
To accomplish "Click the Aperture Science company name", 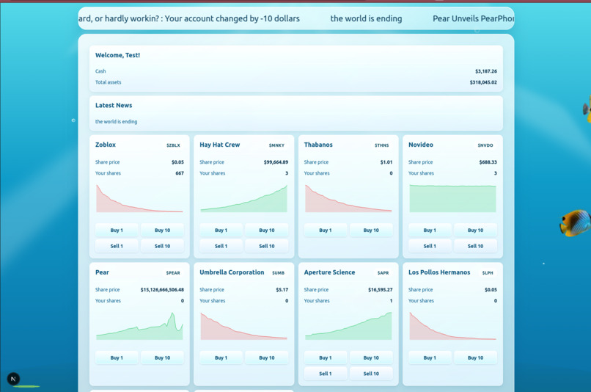I will (329, 272).
